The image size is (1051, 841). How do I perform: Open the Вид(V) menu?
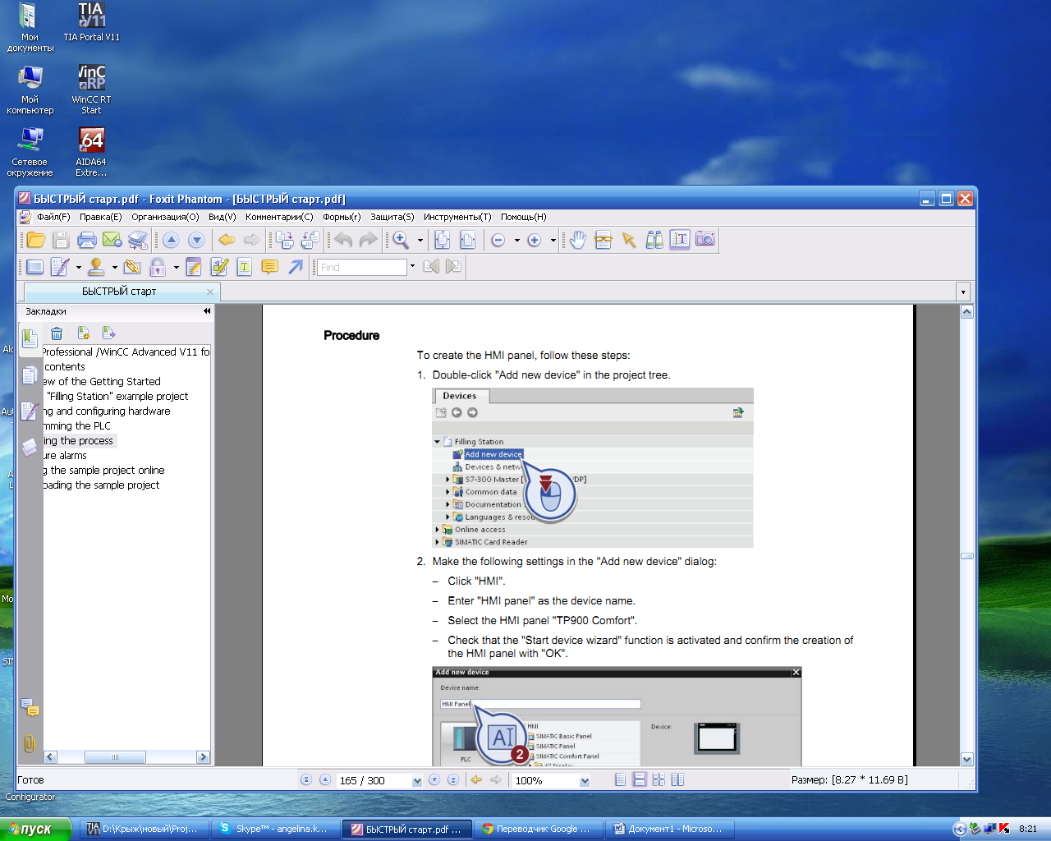point(222,217)
